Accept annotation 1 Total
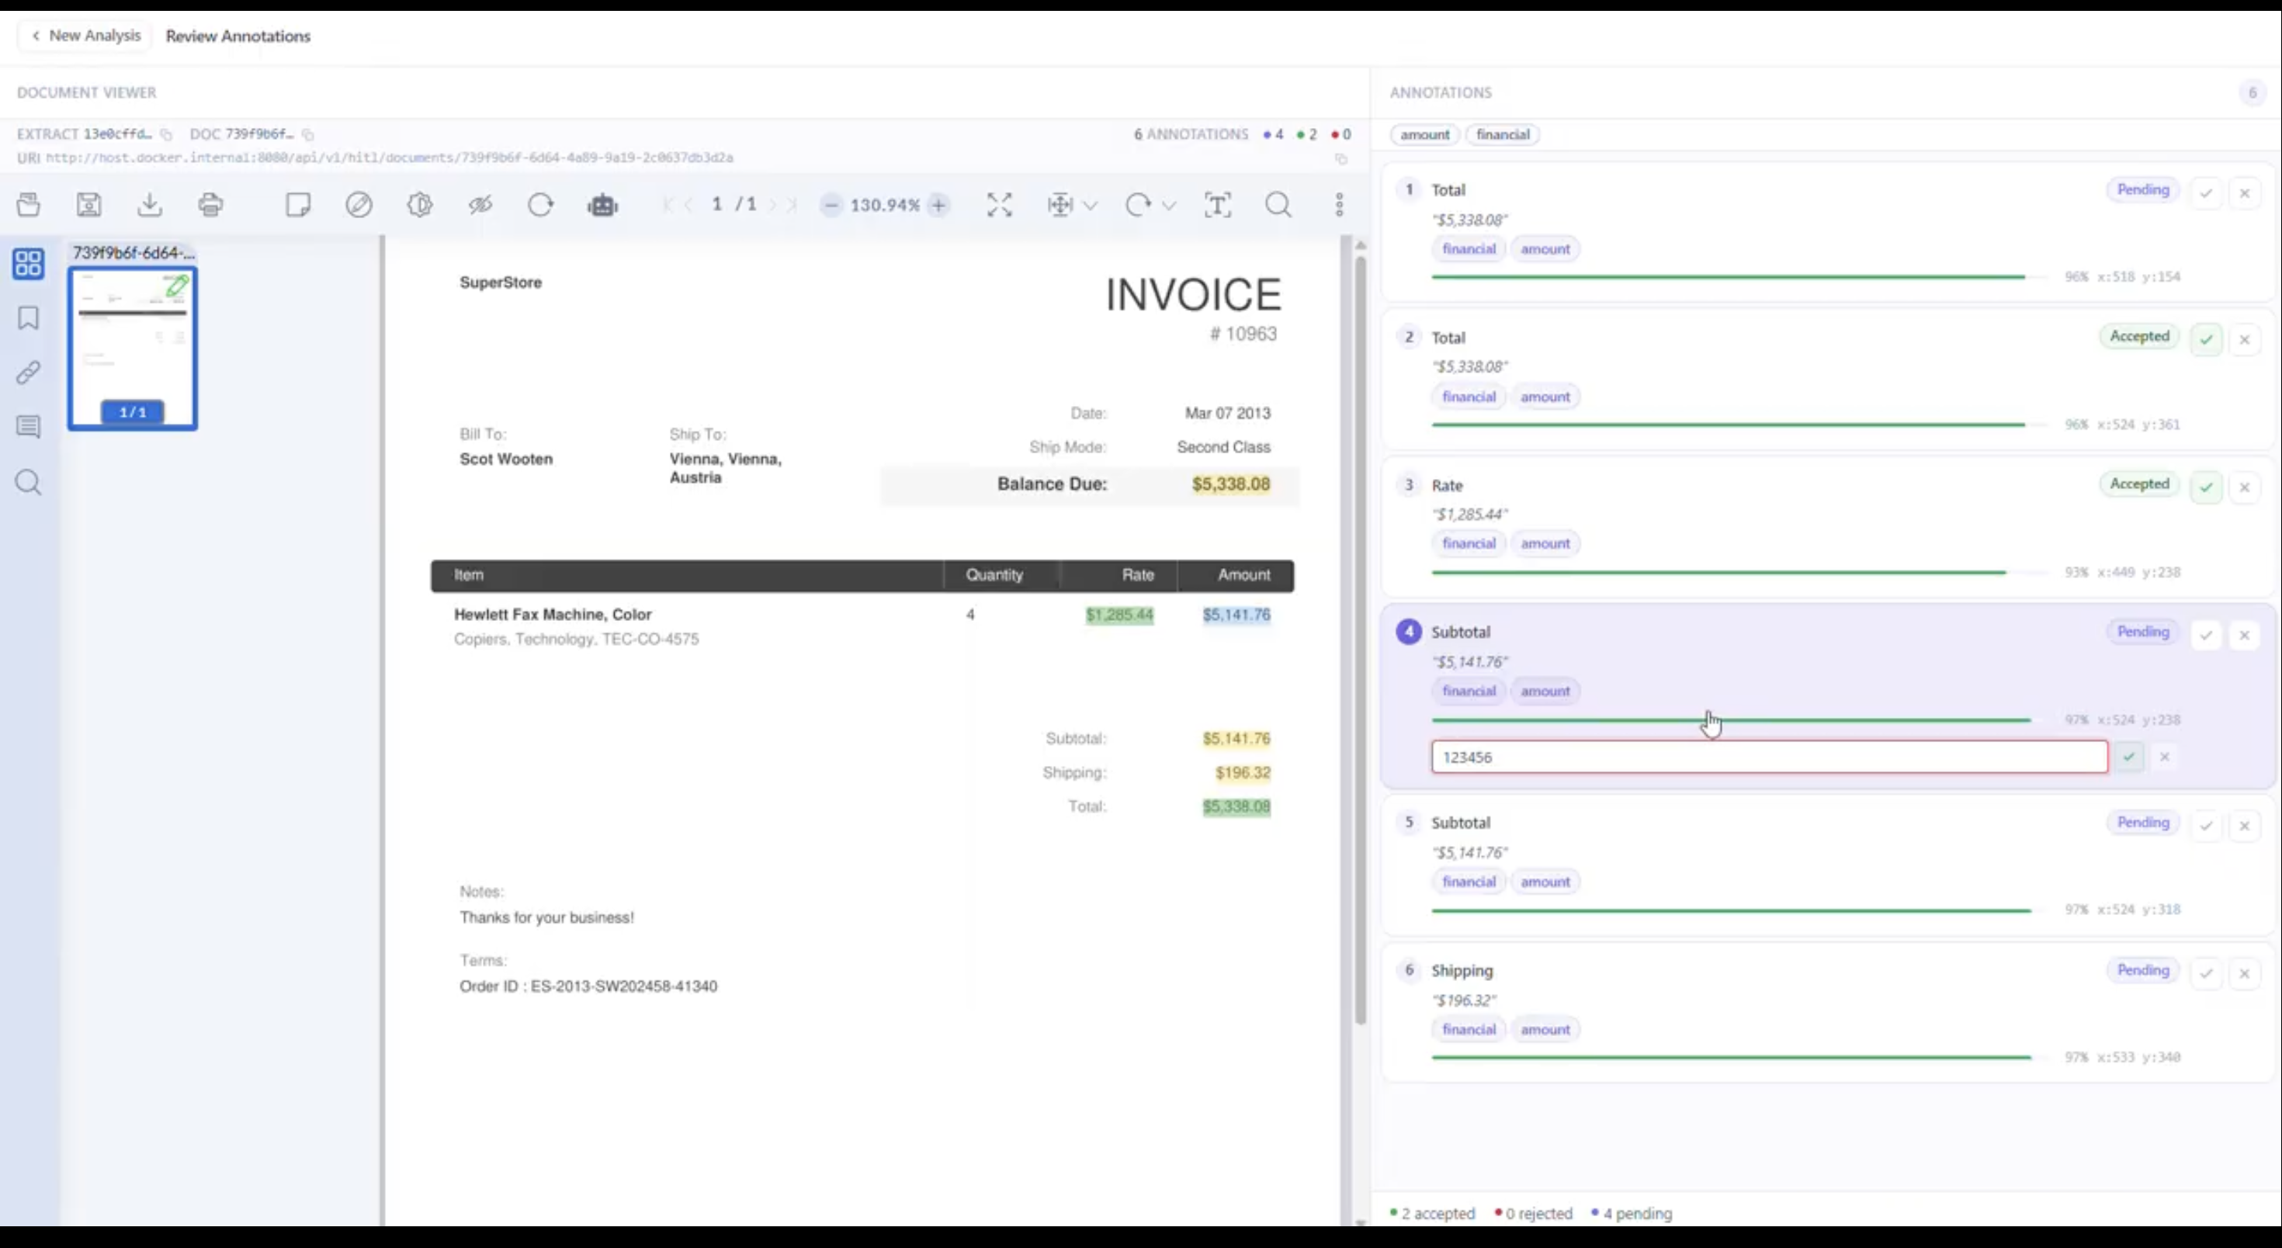2282x1248 pixels. (2206, 192)
